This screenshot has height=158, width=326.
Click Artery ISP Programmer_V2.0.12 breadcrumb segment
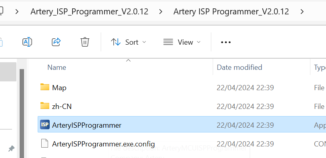pyautogui.click(x=231, y=12)
